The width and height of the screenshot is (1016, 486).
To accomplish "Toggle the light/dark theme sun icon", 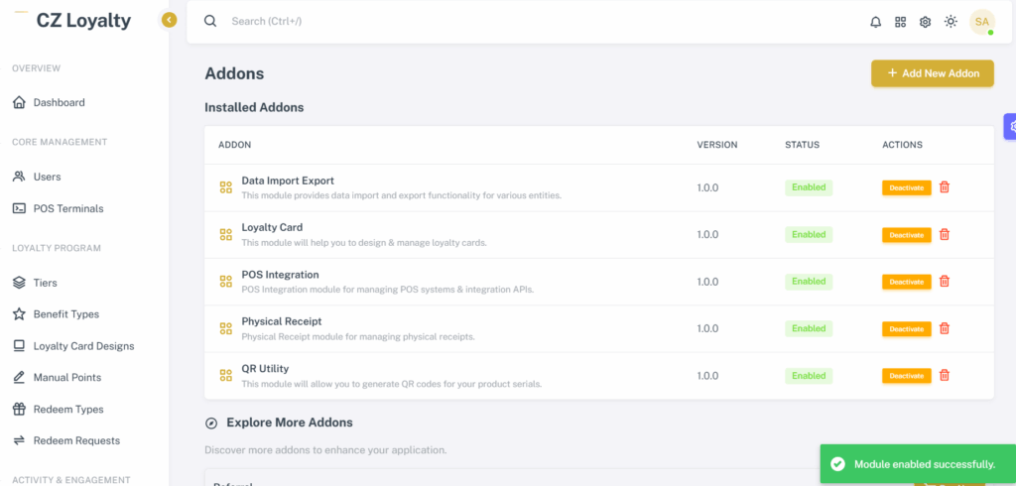I will click(x=951, y=22).
